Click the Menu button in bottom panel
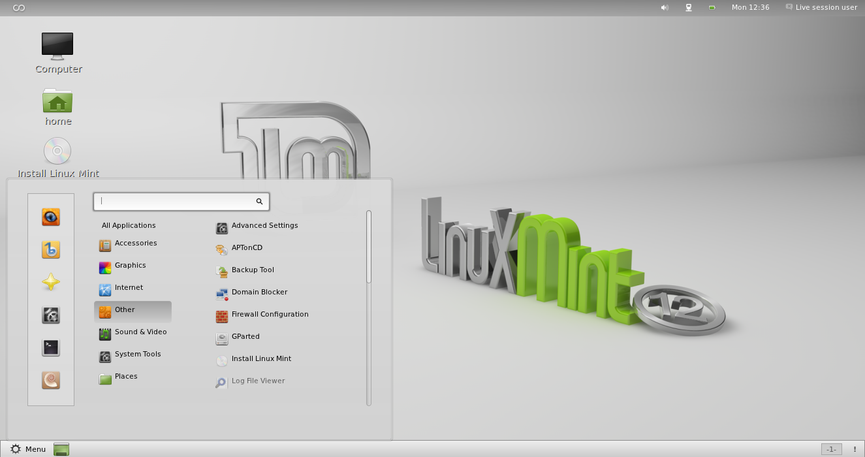This screenshot has width=865, height=457. tap(28, 449)
